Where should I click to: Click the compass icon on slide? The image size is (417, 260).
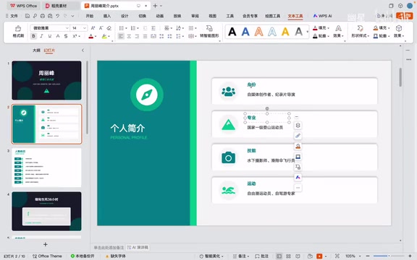[x=147, y=95]
